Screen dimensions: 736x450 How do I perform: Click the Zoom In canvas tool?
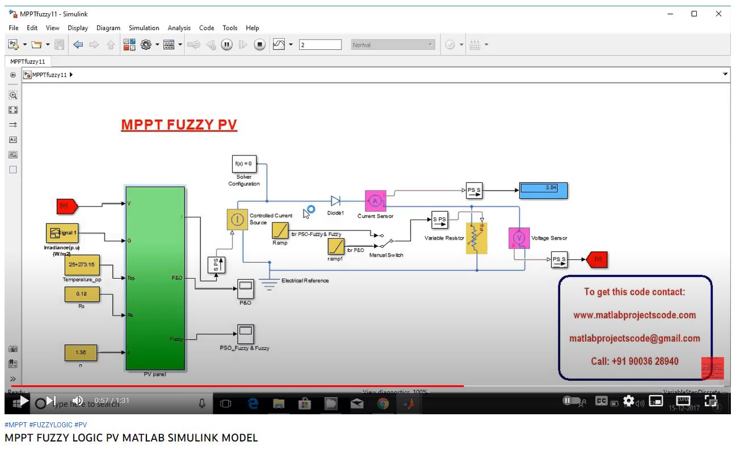tap(13, 95)
